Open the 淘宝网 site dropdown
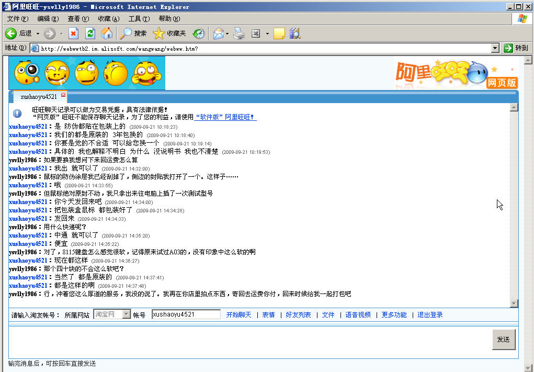534x372 pixels. (x=126, y=314)
